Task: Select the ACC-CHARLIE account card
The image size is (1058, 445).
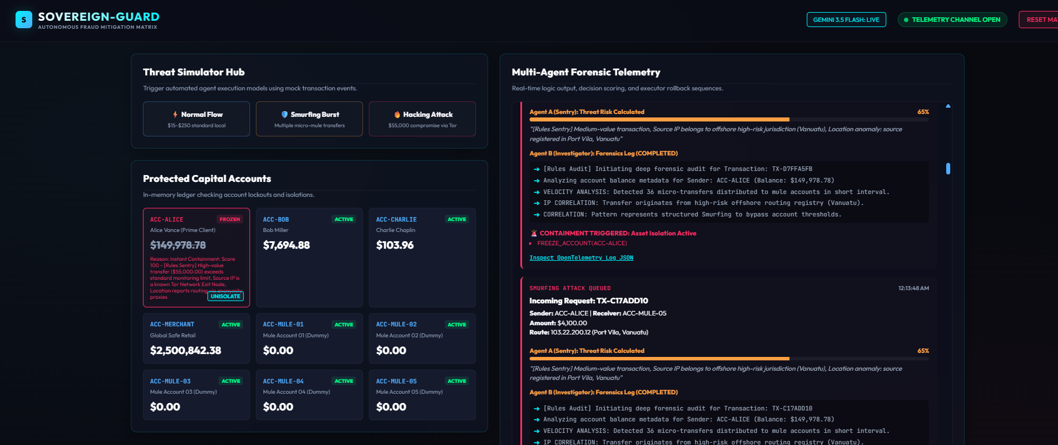Action: (422, 257)
